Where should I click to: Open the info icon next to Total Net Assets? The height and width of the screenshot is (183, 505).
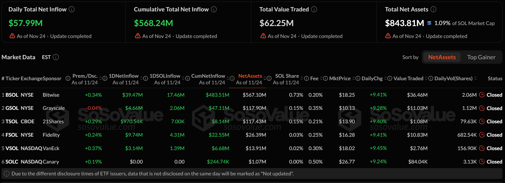433,9
